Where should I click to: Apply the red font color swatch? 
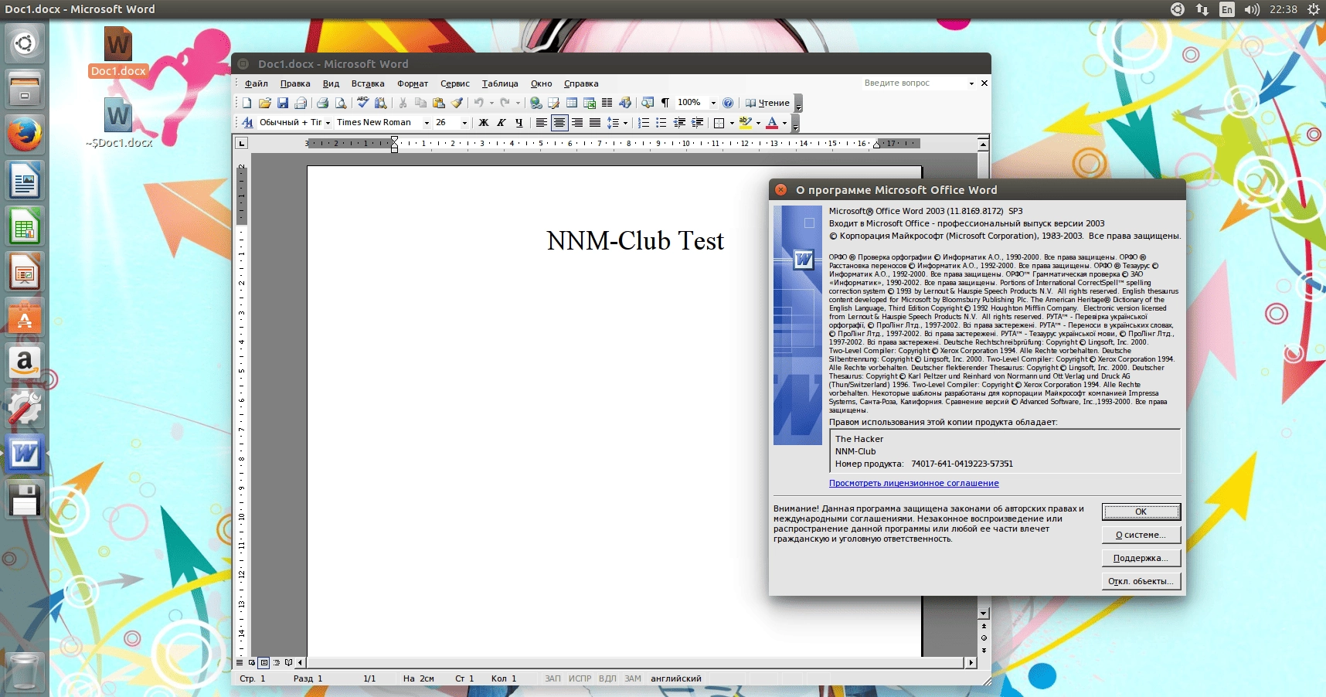772,123
